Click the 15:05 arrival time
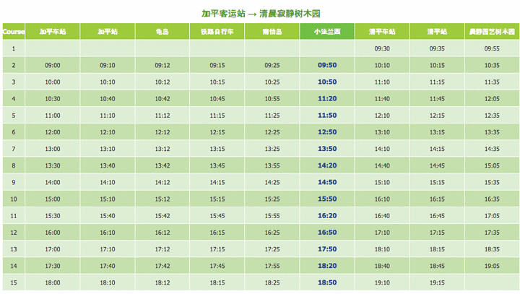 (x=492, y=165)
